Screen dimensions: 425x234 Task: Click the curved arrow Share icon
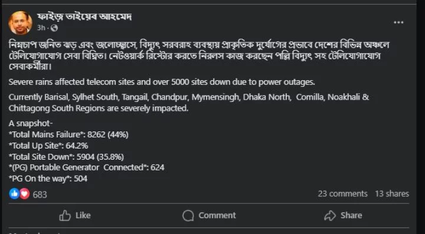click(x=330, y=216)
